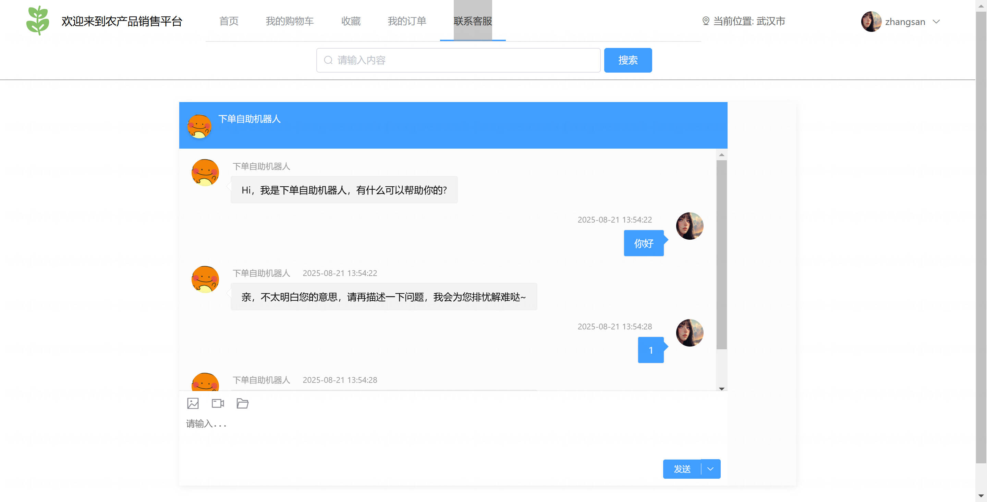The height and width of the screenshot is (502, 987).
Task: Open the 收藏 menu tab
Action: coord(351,21)
